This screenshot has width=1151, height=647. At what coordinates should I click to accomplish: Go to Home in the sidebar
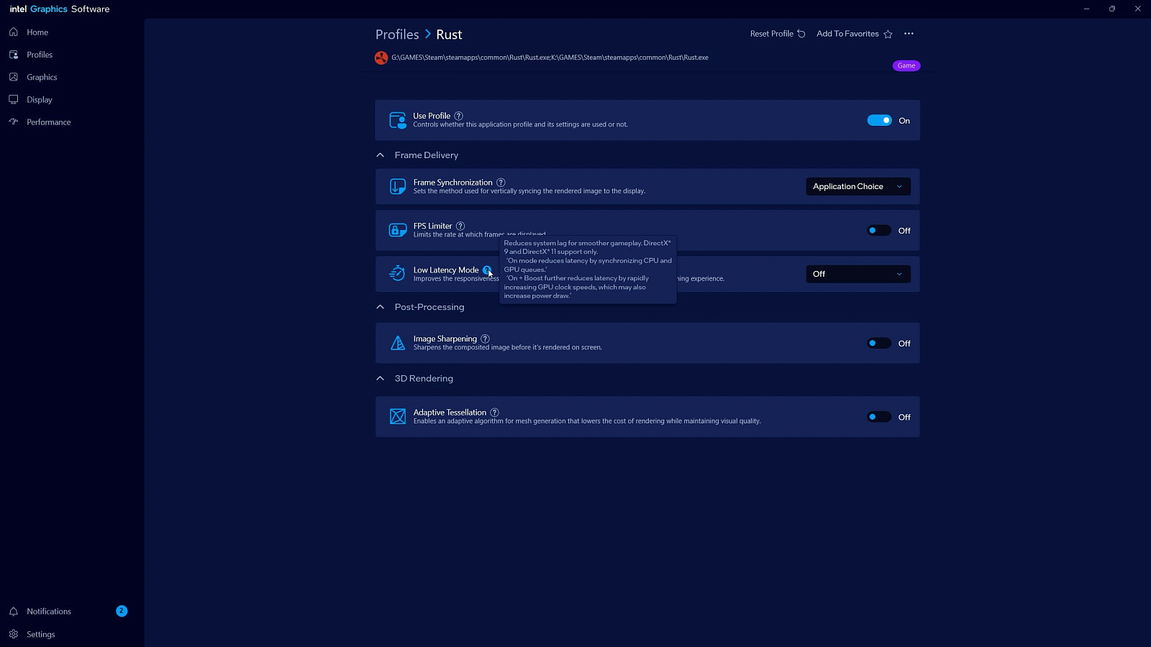(37, 32)
